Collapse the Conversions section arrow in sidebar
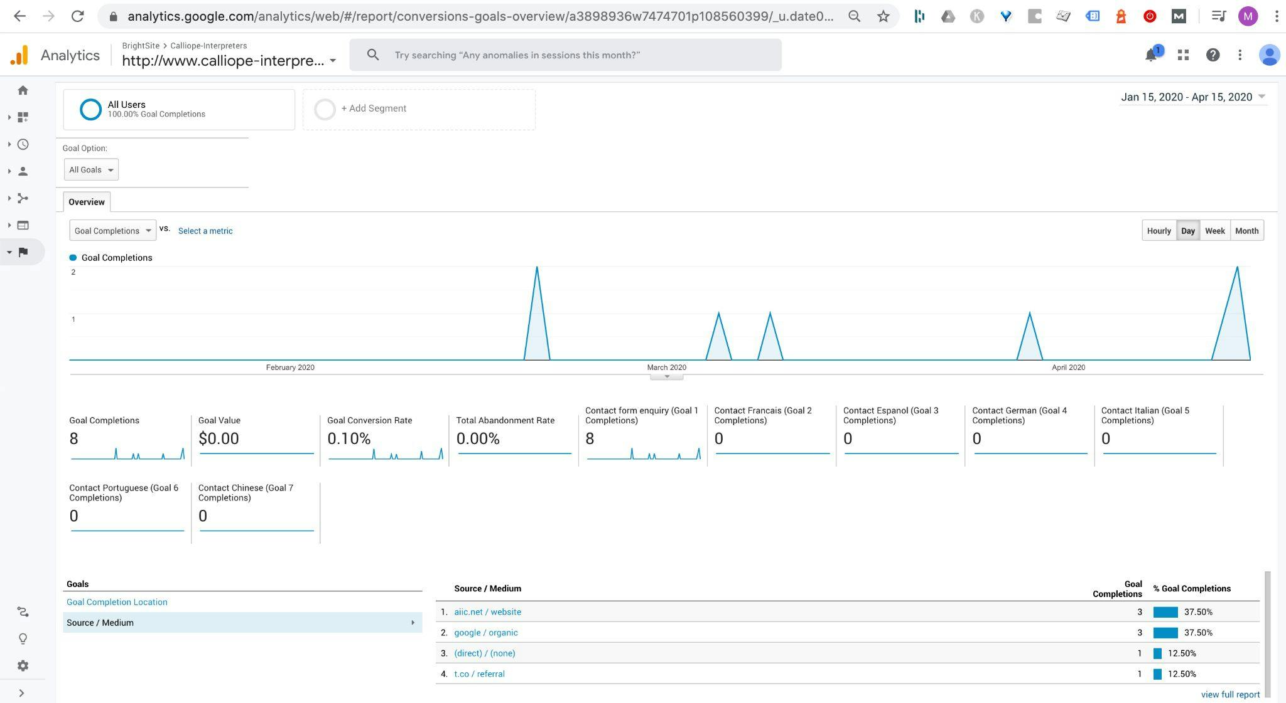Viewport: 1286px width, 703px height. (9, 252)
